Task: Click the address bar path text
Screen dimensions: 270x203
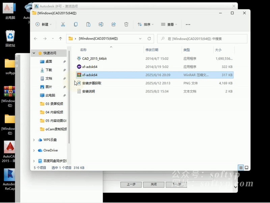Action: pyautogui.click(x=98, y=39)
